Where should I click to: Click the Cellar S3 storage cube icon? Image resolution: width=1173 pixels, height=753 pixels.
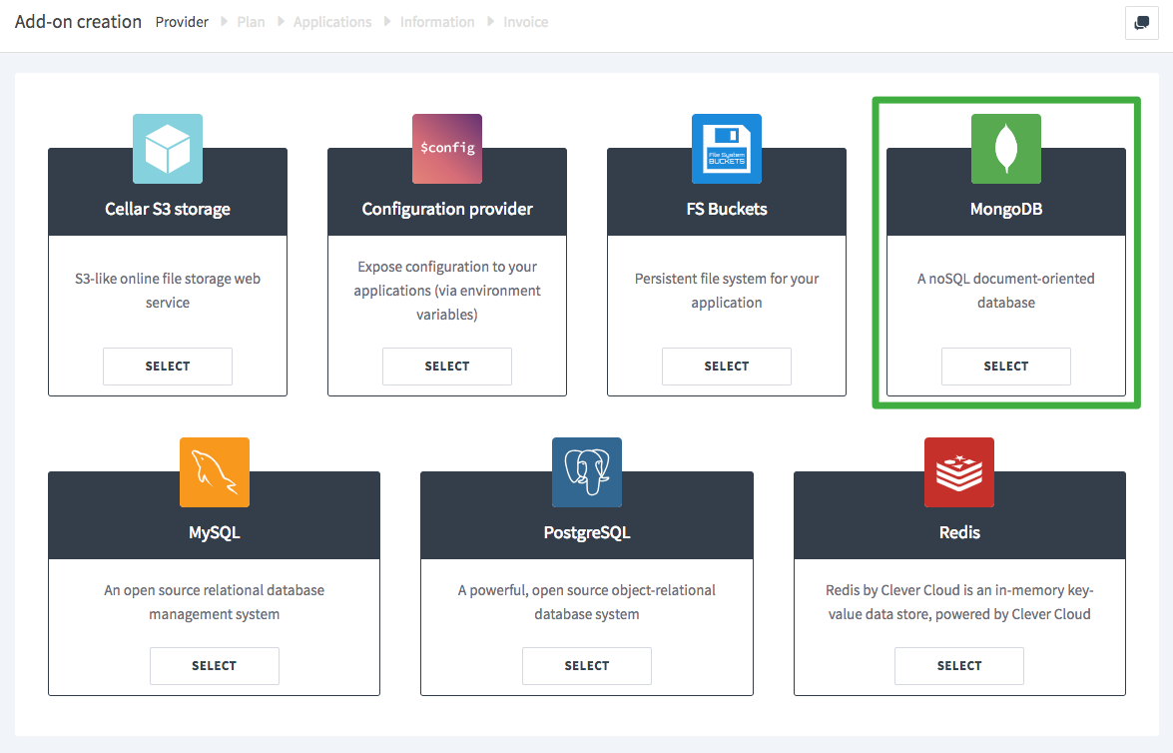[168, 148]
